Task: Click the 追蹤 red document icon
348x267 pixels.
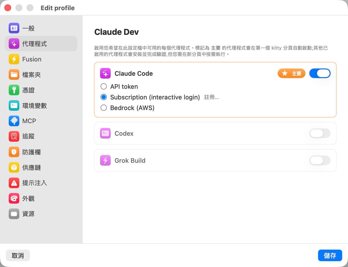Action: point(14,136)
